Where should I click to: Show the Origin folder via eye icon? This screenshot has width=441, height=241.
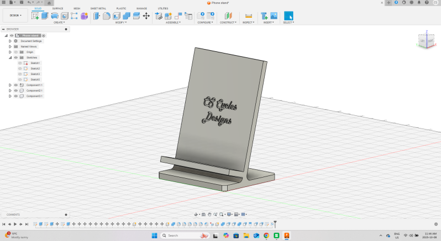[x=15, y=52]
